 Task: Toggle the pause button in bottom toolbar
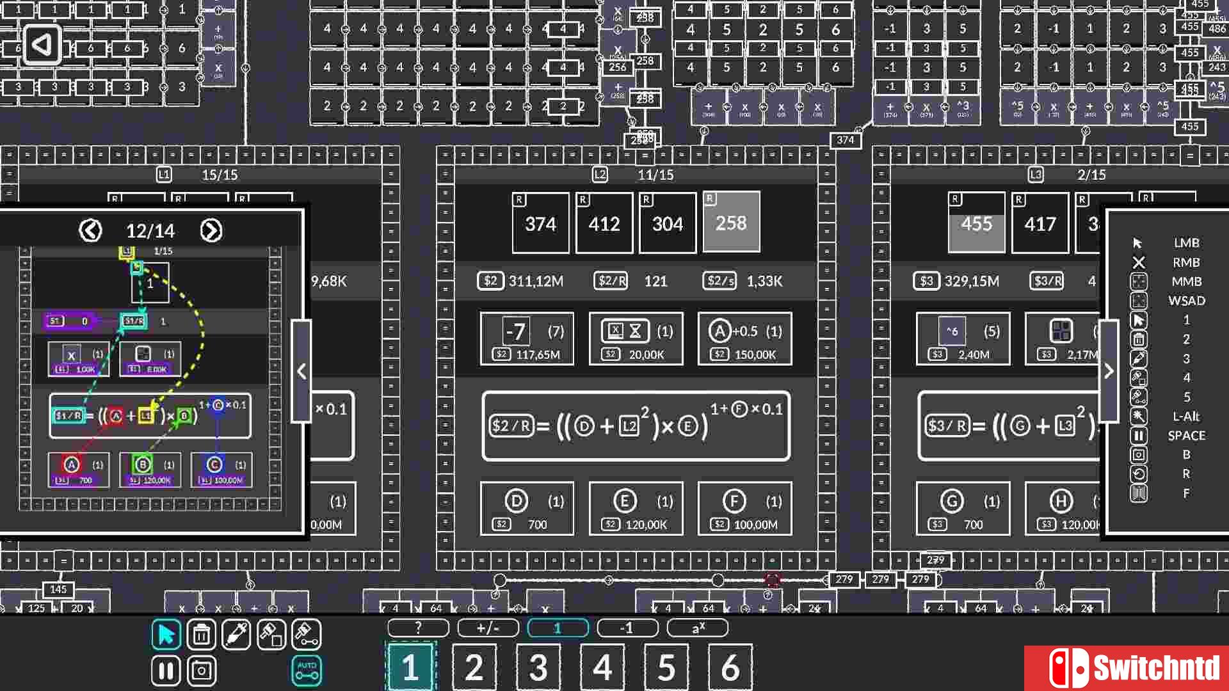[166, 671]
